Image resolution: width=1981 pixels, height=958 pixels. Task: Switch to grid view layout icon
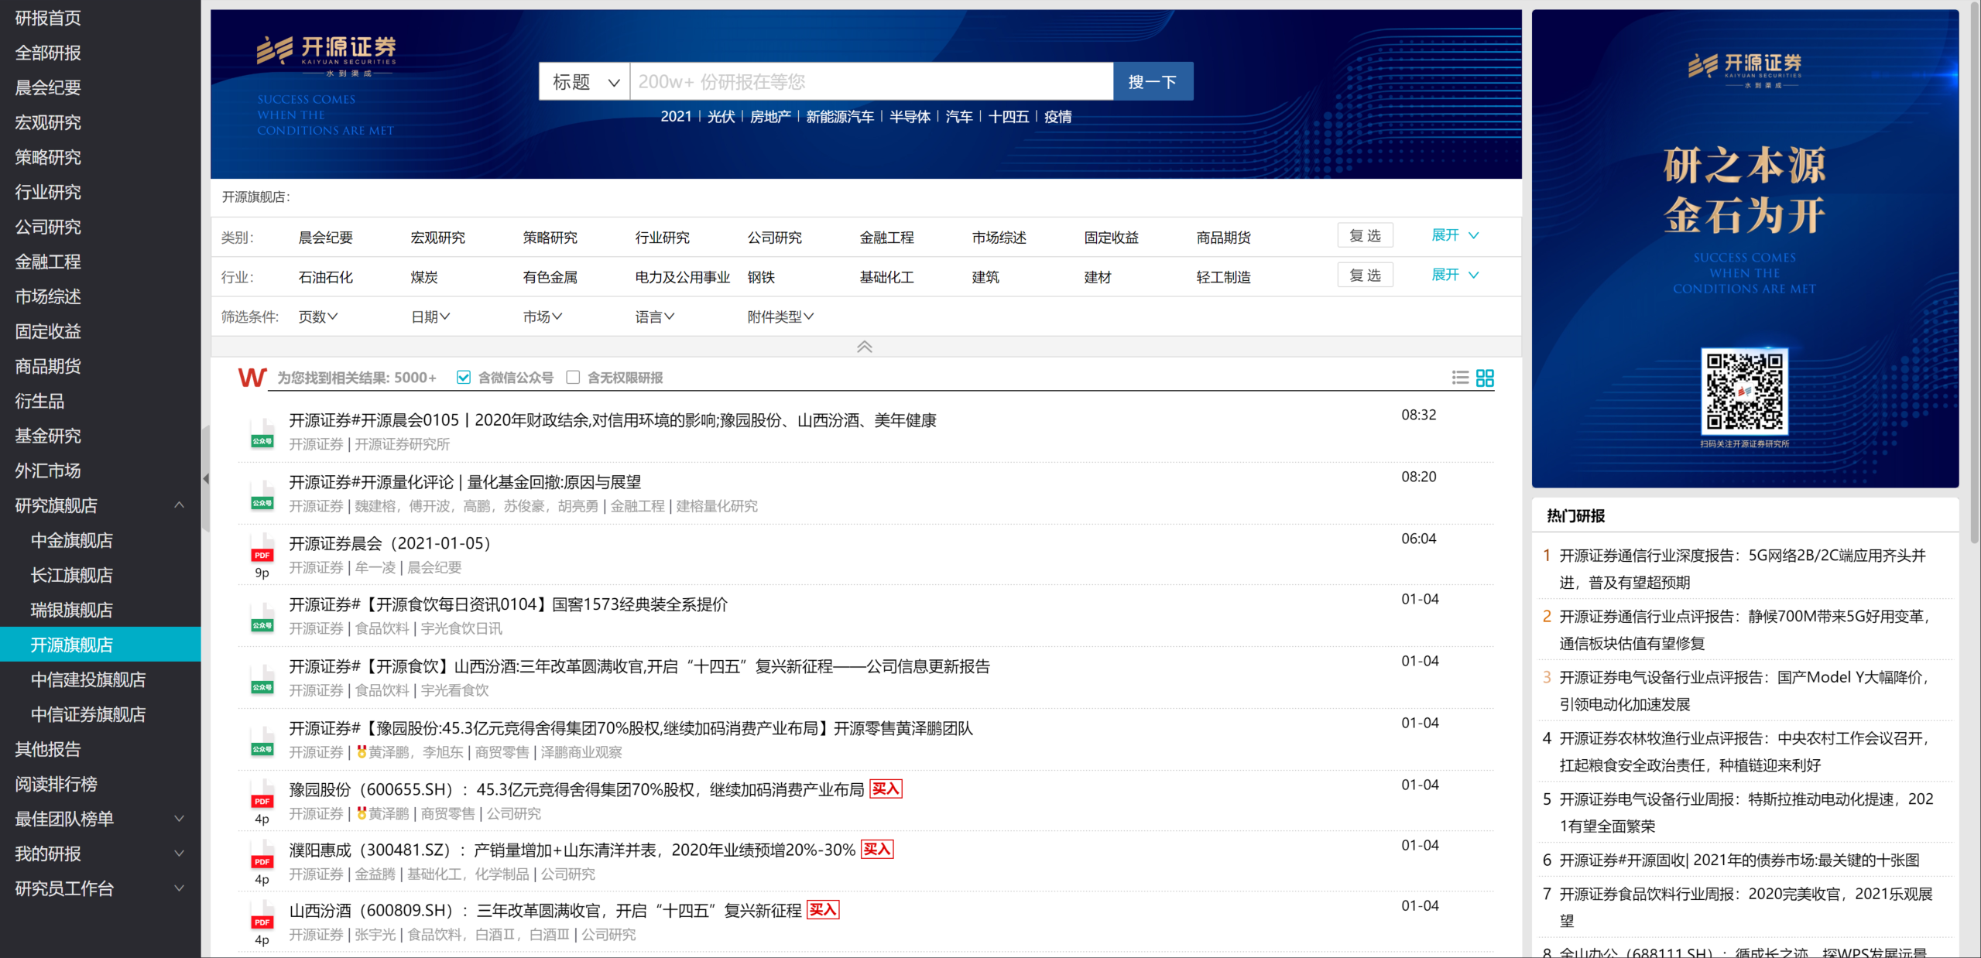point(1485,378)
